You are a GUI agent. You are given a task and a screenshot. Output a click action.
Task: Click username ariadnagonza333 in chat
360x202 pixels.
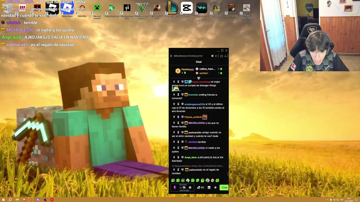pos(194,104)
